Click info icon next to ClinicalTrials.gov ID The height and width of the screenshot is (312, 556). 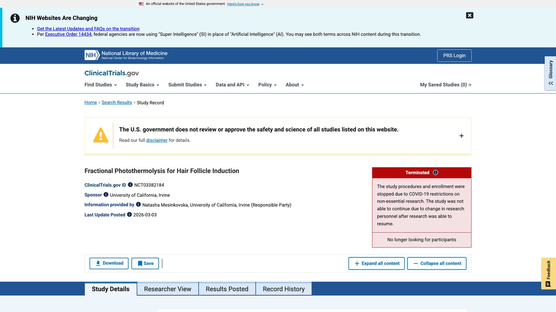130,185
